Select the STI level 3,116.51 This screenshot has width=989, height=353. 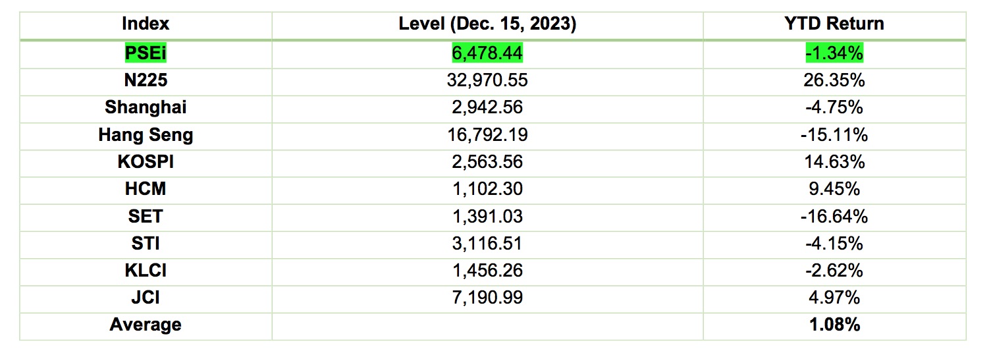[x=487, y=244]
